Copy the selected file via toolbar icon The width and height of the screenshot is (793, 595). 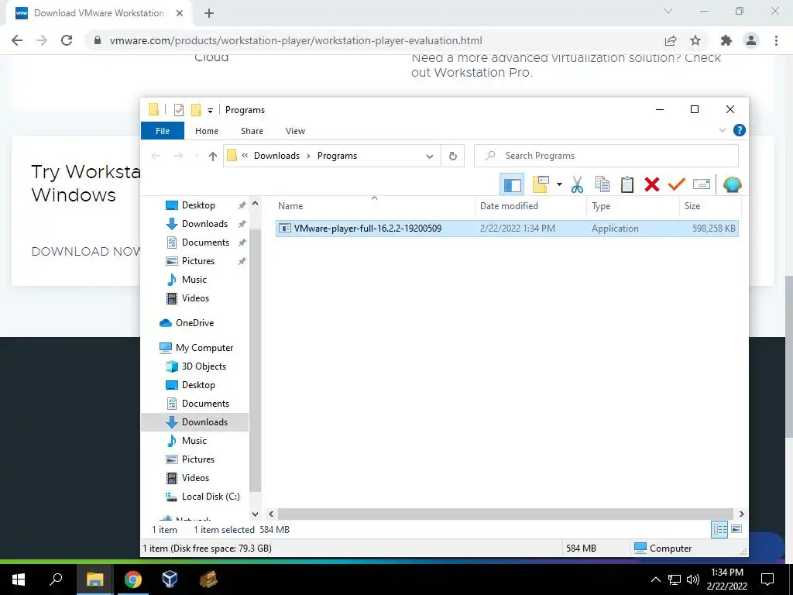pyautogui.click(x=602, y=184)
